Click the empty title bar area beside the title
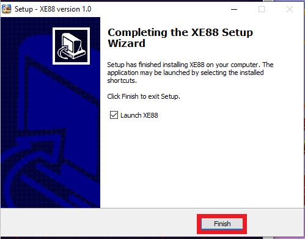Screen dimensions: 305x239 [x=159, y=9]
